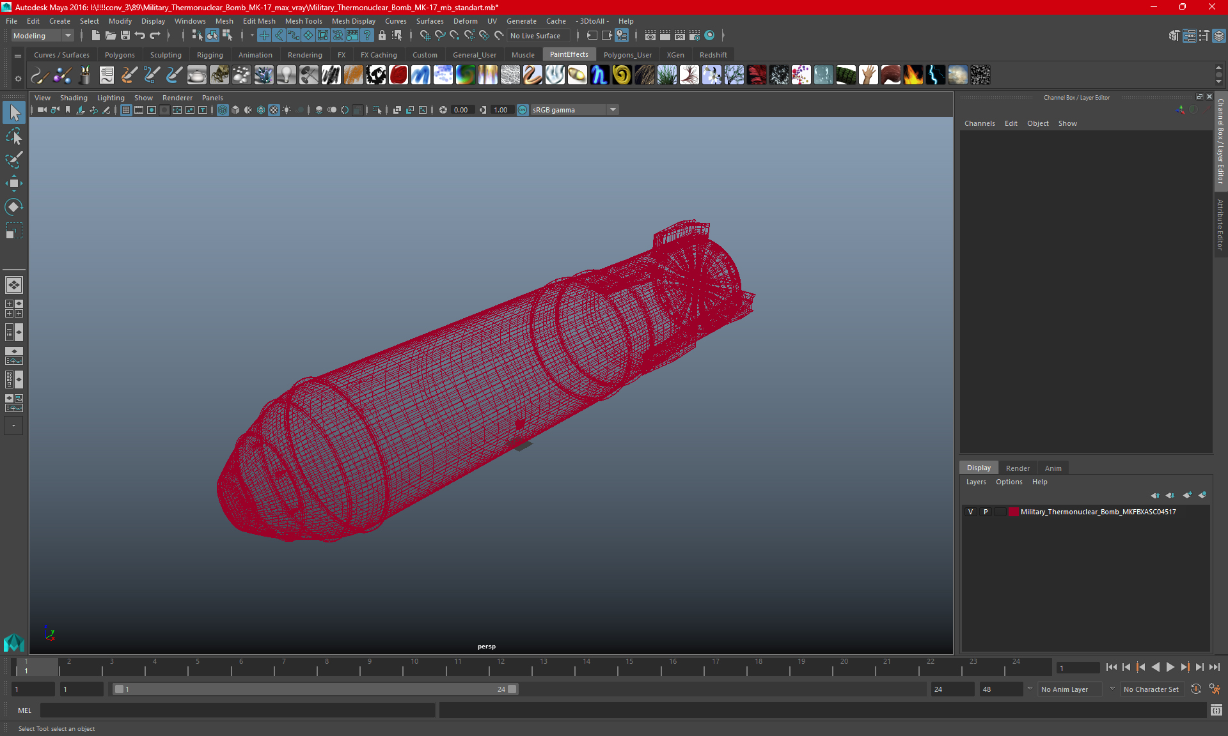Open the Modeling menu set dropdown
This screenshot has height=736, width=1228.
[42, 36]
